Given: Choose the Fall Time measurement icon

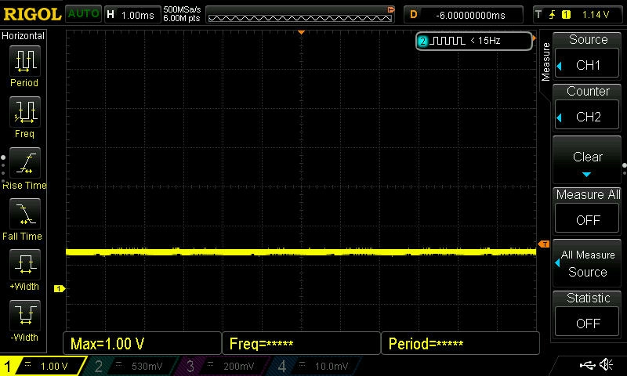Looking at the screenshot, I should point(24,214).
